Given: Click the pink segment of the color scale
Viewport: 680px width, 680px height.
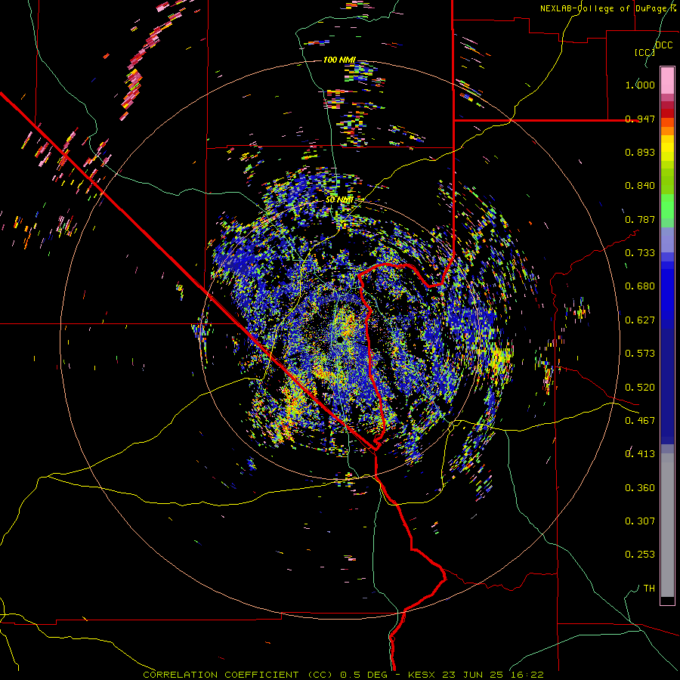Looking at the screenshot, I should coord(667,81).
